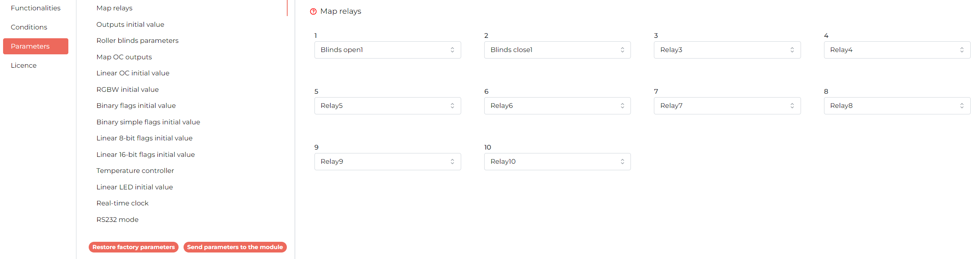Click the Relay7 up-down arrows icon
Viewport: 978px width, 259px height.
coord(792,106)
